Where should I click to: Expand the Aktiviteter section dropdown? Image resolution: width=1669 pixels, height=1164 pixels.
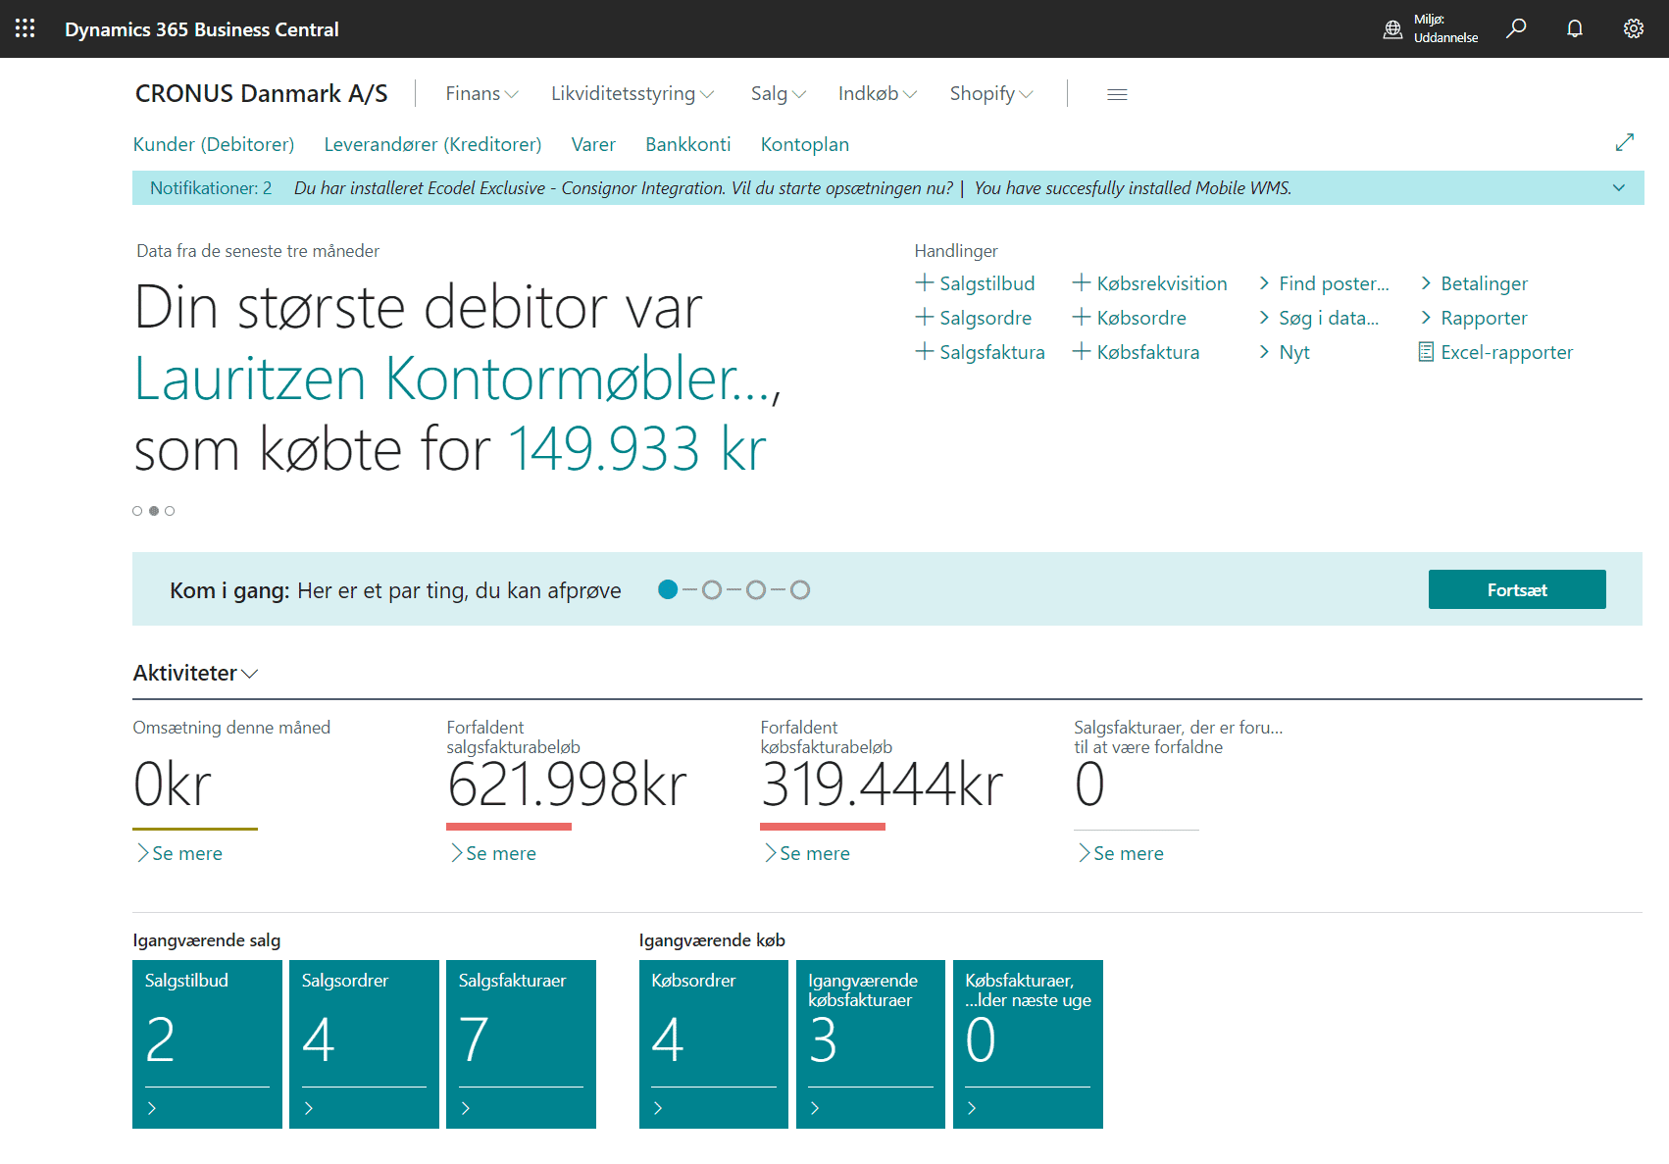tap(195, 674)
